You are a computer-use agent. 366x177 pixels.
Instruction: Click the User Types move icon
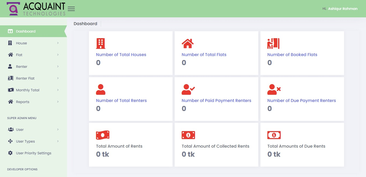10,141
